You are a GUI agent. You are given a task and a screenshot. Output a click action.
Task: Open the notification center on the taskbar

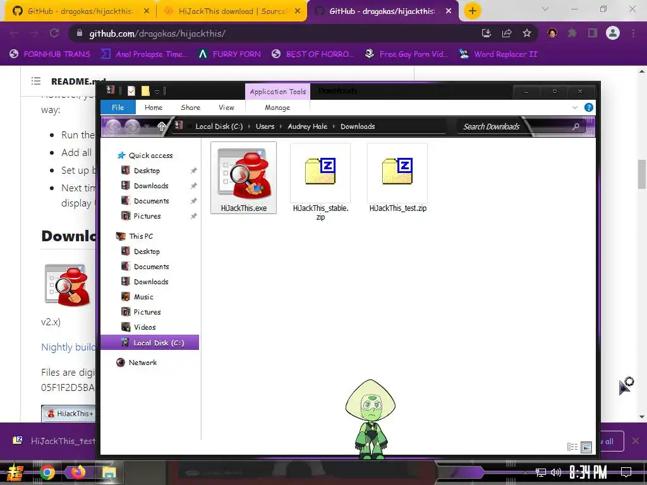coord(626,472)
